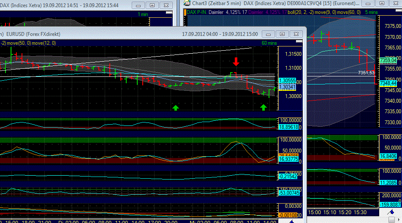Image resolution: width=402 pixels, height=223 pixels.
Task: Select the green 'DAX P-IN.' legend label
Action: 197,12
